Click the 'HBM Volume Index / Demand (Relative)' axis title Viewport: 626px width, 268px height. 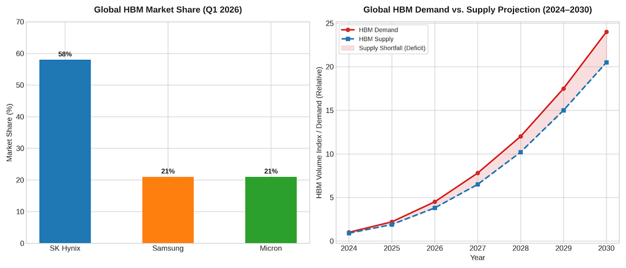coord(319,132)
